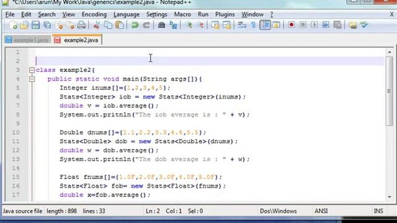Toggle Show All Characters pilcrow icon
The image size is (397, 223).
click(x=253, y=25)
